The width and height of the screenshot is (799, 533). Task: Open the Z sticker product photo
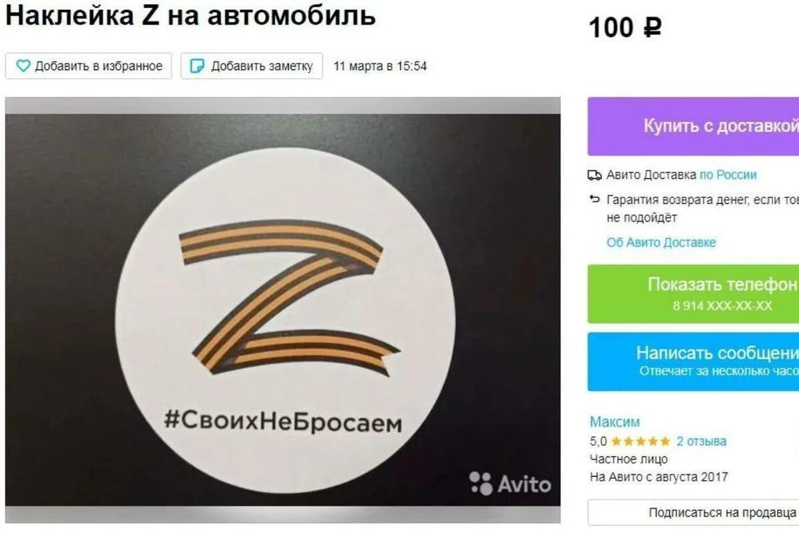point(283,310)
